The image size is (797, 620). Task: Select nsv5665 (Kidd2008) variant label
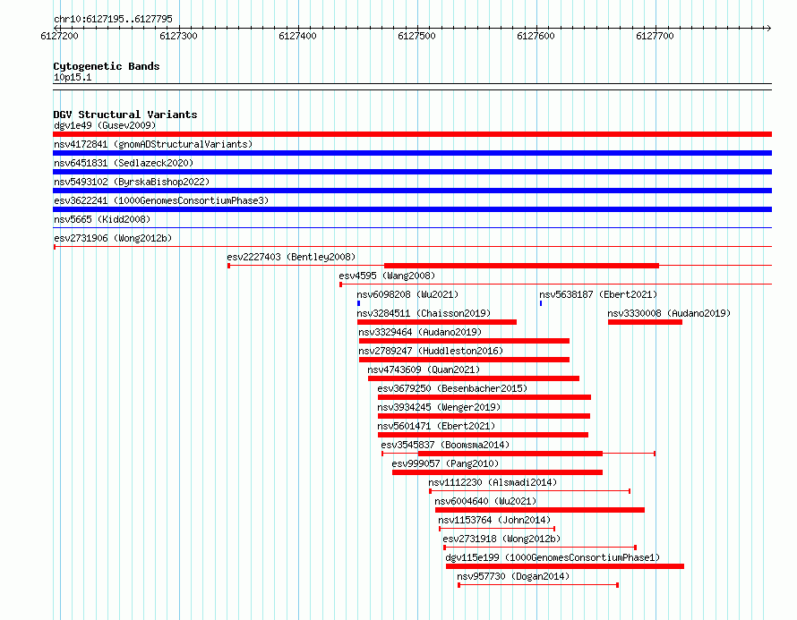coord(102,219)
